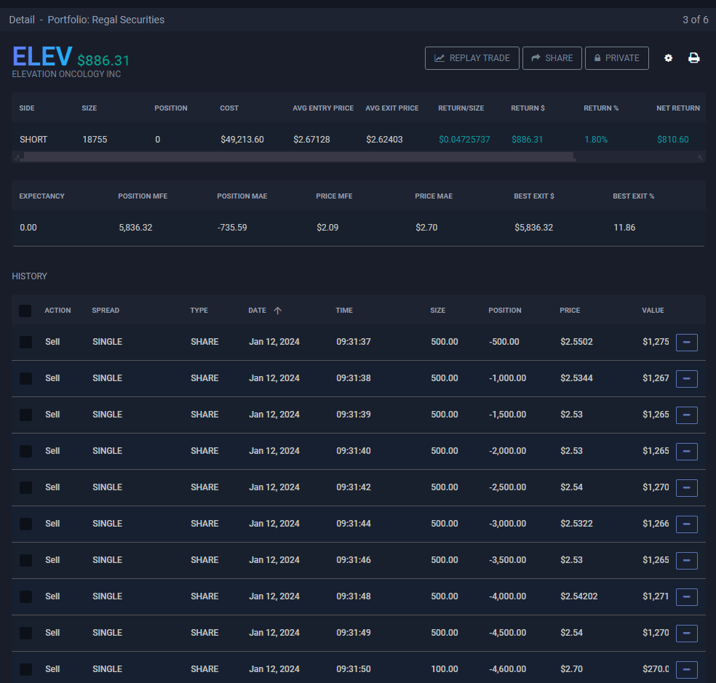This screenshot has width=716, height=683.
Task: Click the Position MFE value 5,836.32
Action: [135, 228]
